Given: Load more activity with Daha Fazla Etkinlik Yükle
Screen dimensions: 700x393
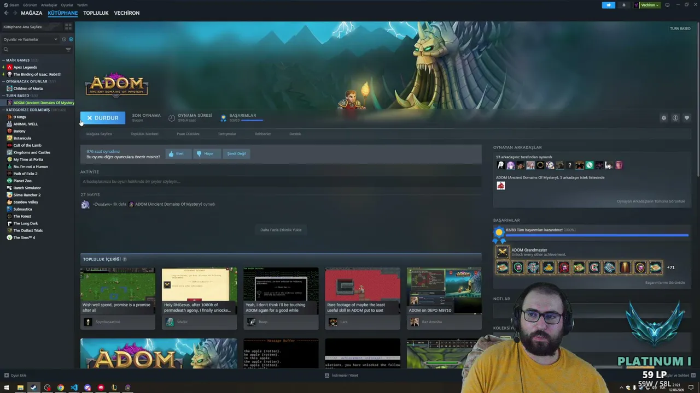Looking at the screenshot, I should (281, 230).
